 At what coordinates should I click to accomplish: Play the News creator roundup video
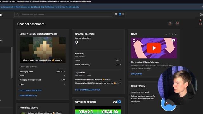click(x=154, y=48)
